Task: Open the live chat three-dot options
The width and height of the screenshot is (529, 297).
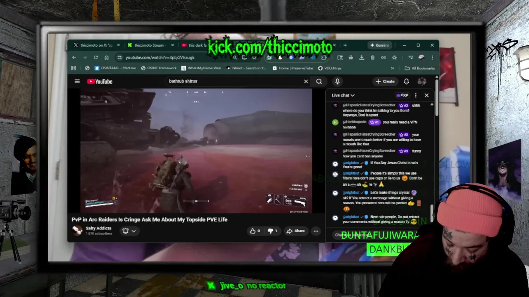Action: (416, 95)
